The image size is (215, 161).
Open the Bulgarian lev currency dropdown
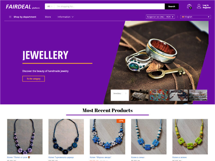(160, 17)
